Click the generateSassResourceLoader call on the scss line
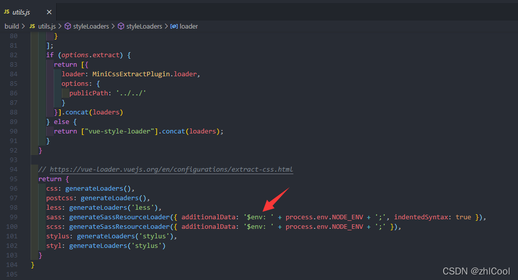 (x=119, y=227)
